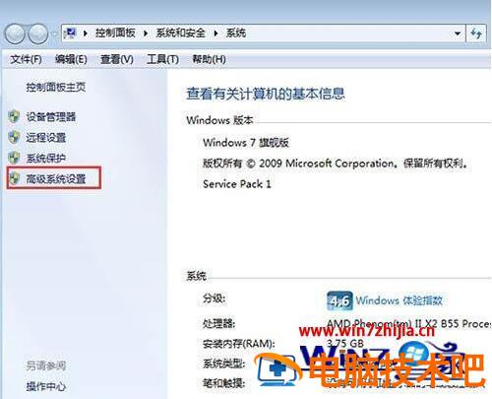The height and width of the screenshot is (399, 492).
Task: Open 高级系统设置 link
Action: (x=56, y=179)
